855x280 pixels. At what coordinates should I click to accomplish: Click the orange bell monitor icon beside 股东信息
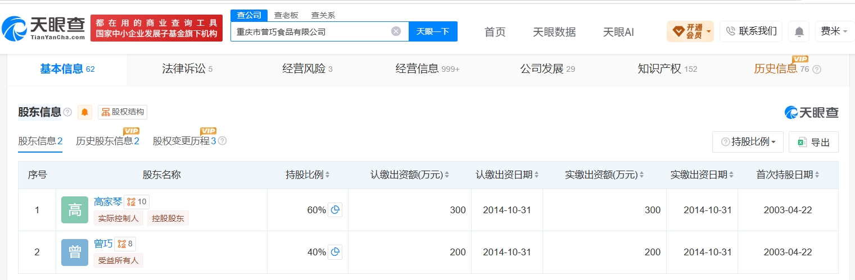pos(85,112)
